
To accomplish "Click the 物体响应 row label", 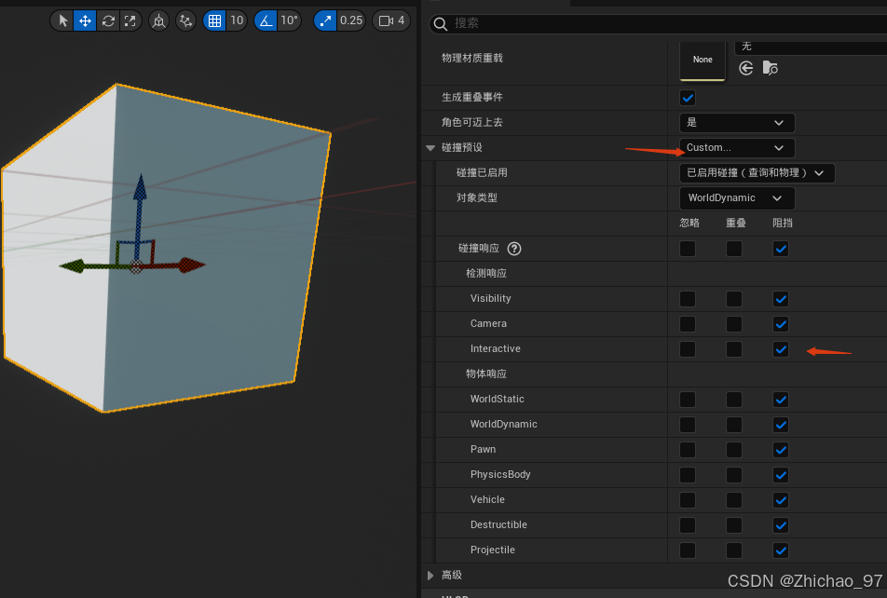I will tap(486, 374).
